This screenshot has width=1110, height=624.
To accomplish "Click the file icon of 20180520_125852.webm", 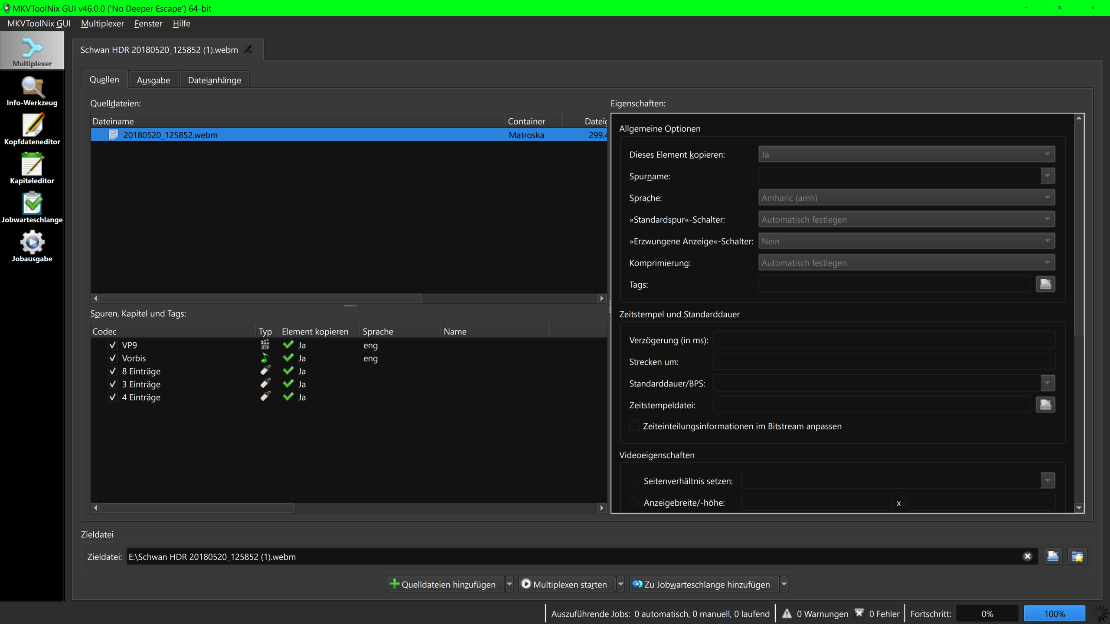I will [x=113, y=135].
